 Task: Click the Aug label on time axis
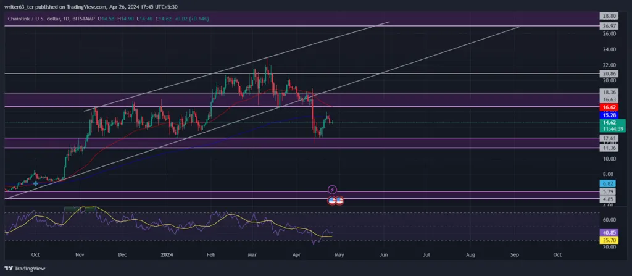pyautogui.click(x=470, y=255)
